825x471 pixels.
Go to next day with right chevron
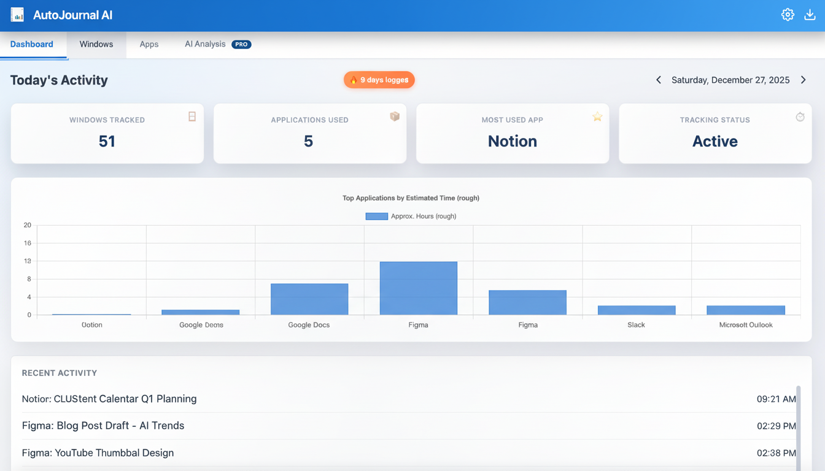[804, 80]
